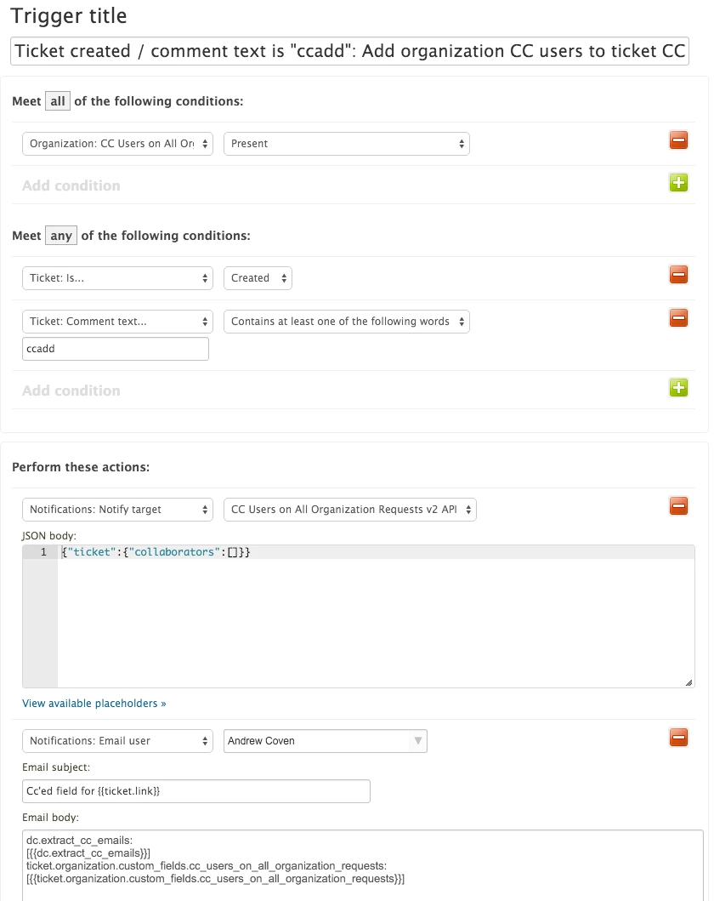Select target CC Users v2 API dropdown
This screenshot has height=901, width=714.
click(x=350, y=510)
